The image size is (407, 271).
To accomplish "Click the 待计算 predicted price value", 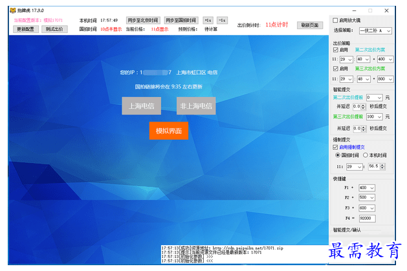I will [x=211, y=29].
